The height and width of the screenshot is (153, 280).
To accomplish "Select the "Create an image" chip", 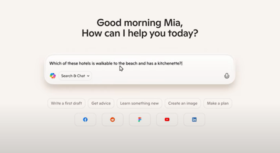I will [x=183, y=103].
